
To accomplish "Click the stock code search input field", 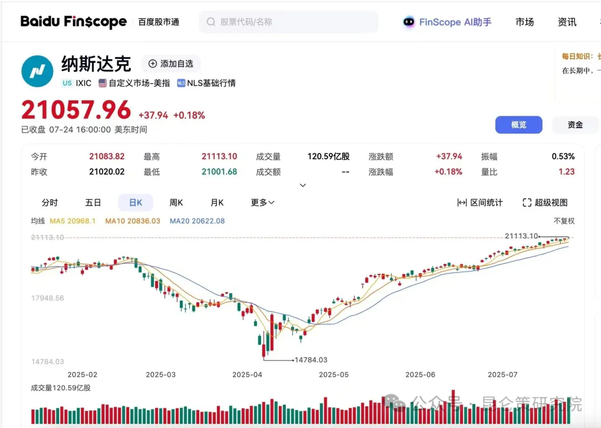I will (x=295, y=22).
